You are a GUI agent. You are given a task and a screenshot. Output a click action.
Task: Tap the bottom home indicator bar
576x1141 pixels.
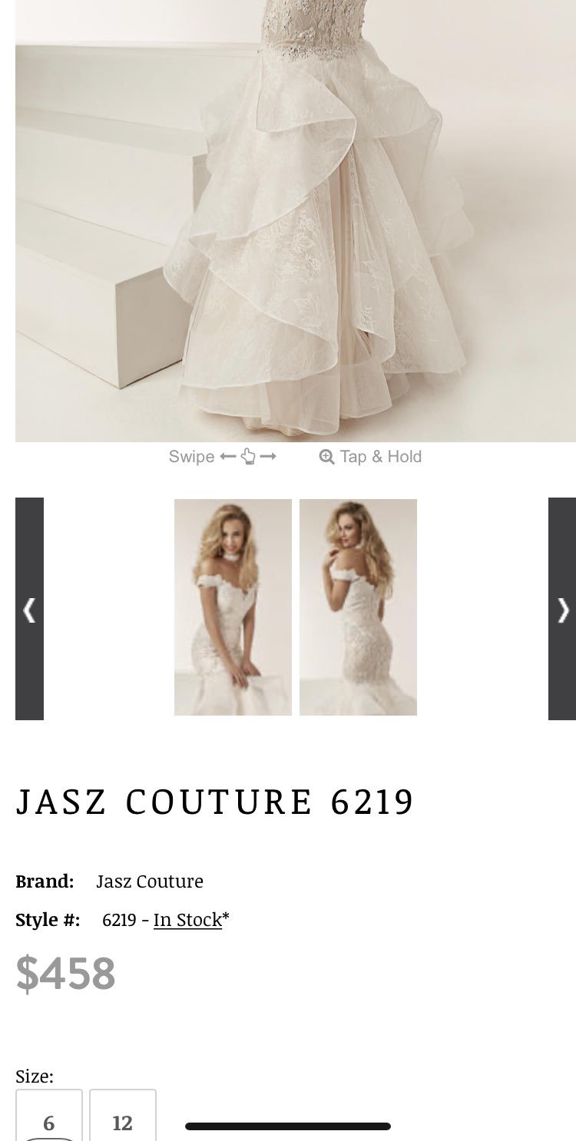click(288, 1126)
